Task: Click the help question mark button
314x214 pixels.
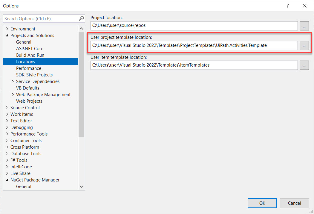Action: coord(288,6)
